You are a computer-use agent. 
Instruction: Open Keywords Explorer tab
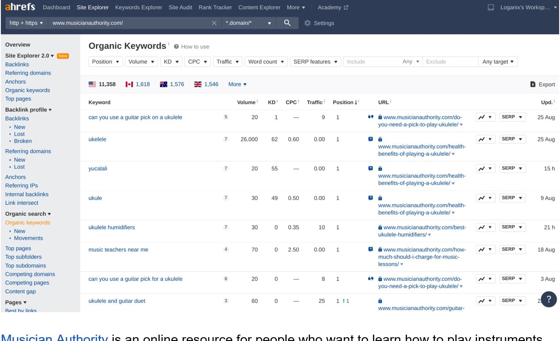(139, 7)
